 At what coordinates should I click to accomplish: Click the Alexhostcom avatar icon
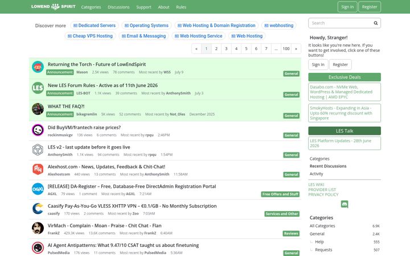click(x=38, y=169)
